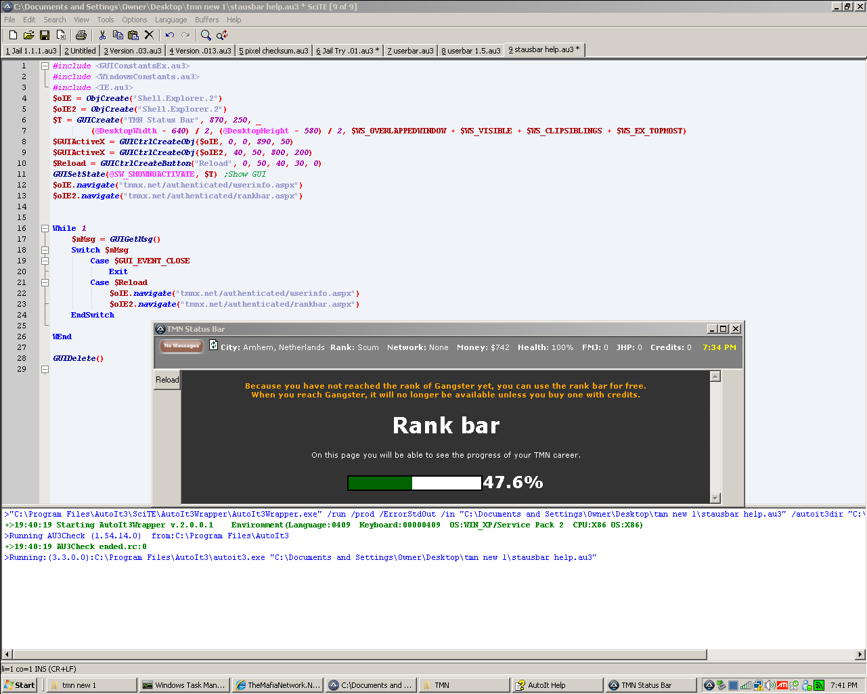Click the Undo arrow icon

tap(169, 35)
